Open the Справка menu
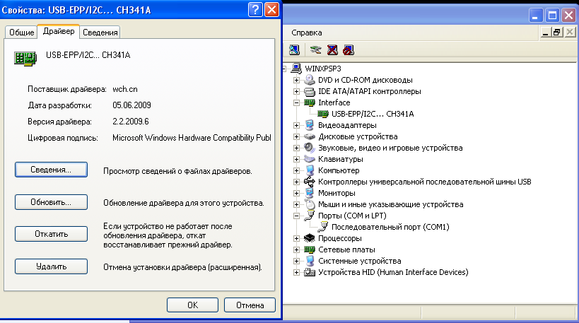This screenshot has width=579, height=323. click(x=306, y=33)
